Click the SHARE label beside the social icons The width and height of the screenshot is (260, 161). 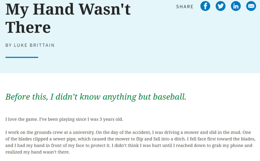(x=185, y=7)
